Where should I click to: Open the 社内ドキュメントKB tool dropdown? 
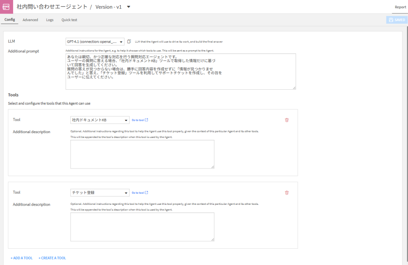coord(100,120)
